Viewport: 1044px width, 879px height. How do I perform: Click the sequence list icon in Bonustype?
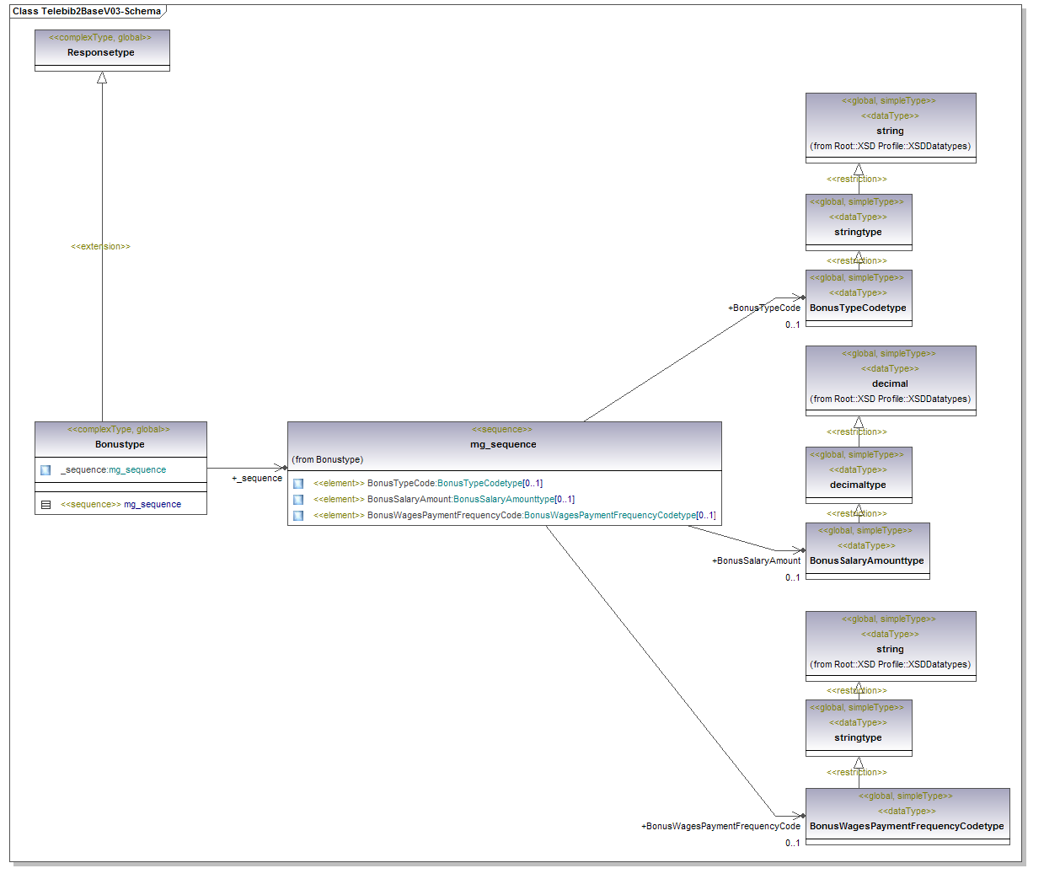point(46,505)
